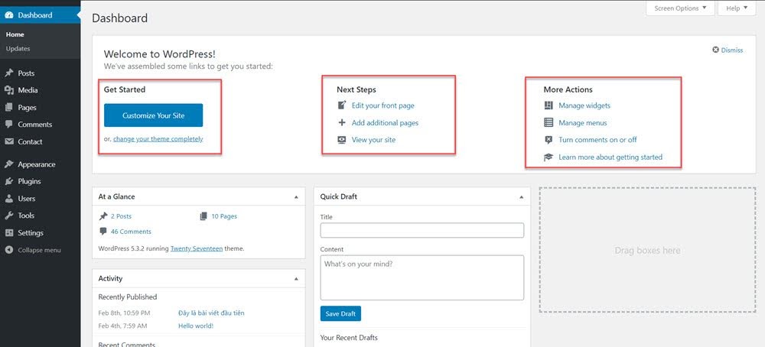Go to the Settings menu label
This screenshot has height=347, width=765.
31,233
